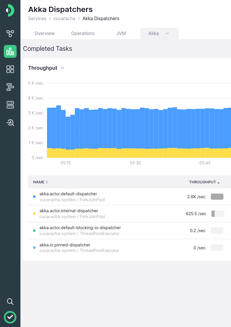Click the NAME column header

(39, 182)
